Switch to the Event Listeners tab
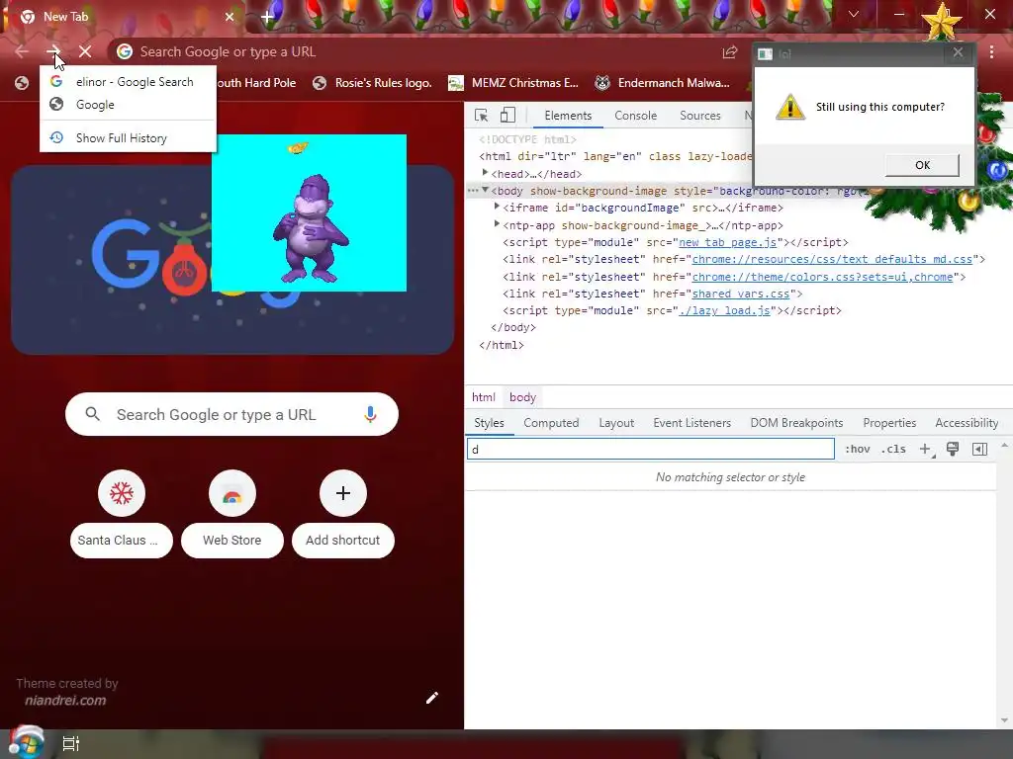1013x759 pixels. point(691,423)
